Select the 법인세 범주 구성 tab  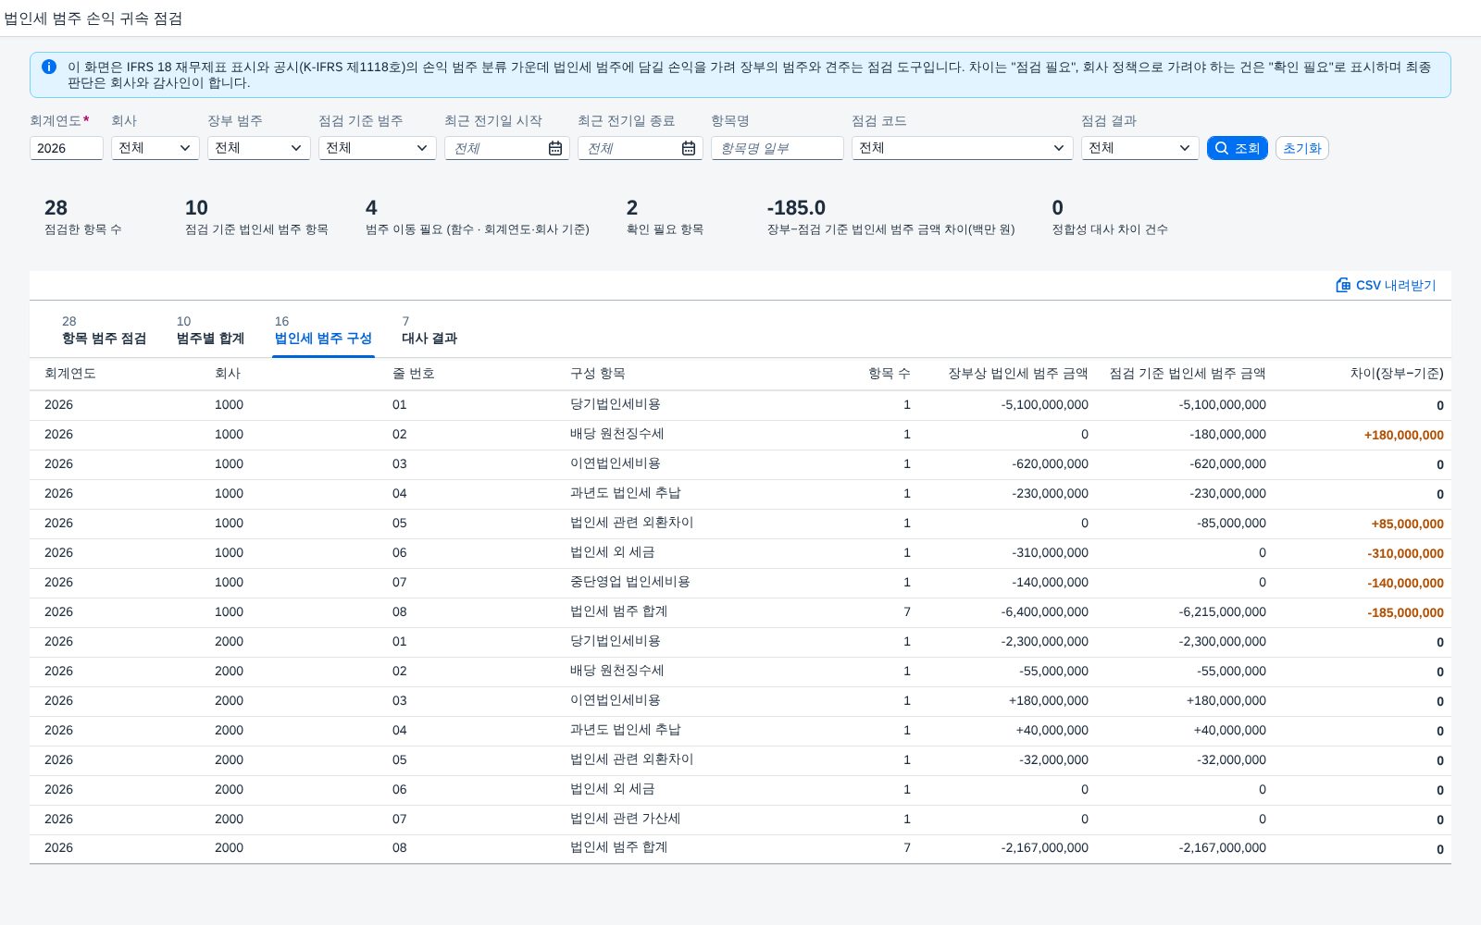pyautogui.click(x=323, y=330)
